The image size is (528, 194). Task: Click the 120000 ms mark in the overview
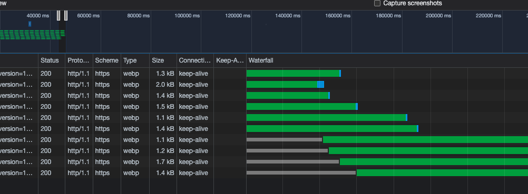click(x=238, y=15)
